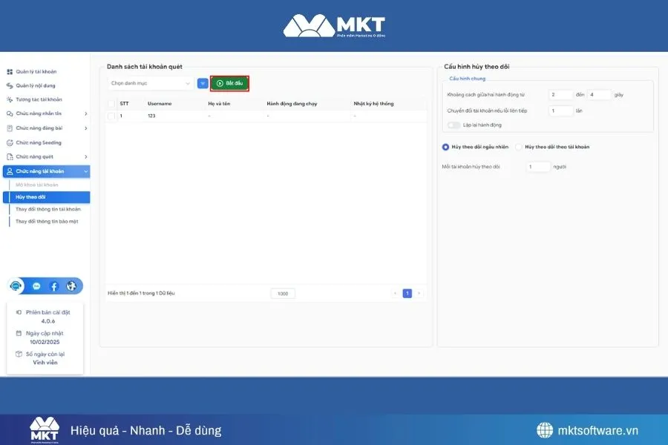Click the Mỗi tài khoản hủy theo dõi field

click(x=538, y=167)
